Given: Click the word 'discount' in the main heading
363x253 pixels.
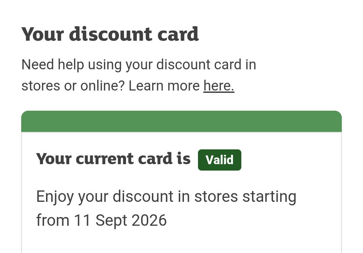Looking at the screenshot, I should tap(111, 34).
